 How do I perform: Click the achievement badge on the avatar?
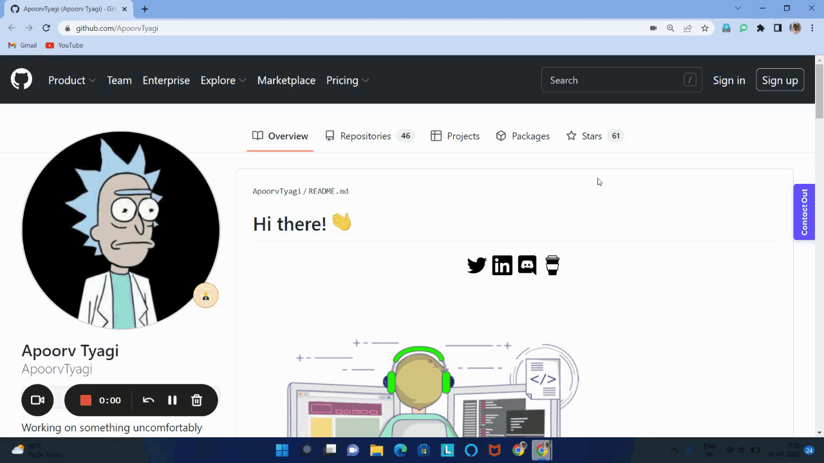point(206,295)
